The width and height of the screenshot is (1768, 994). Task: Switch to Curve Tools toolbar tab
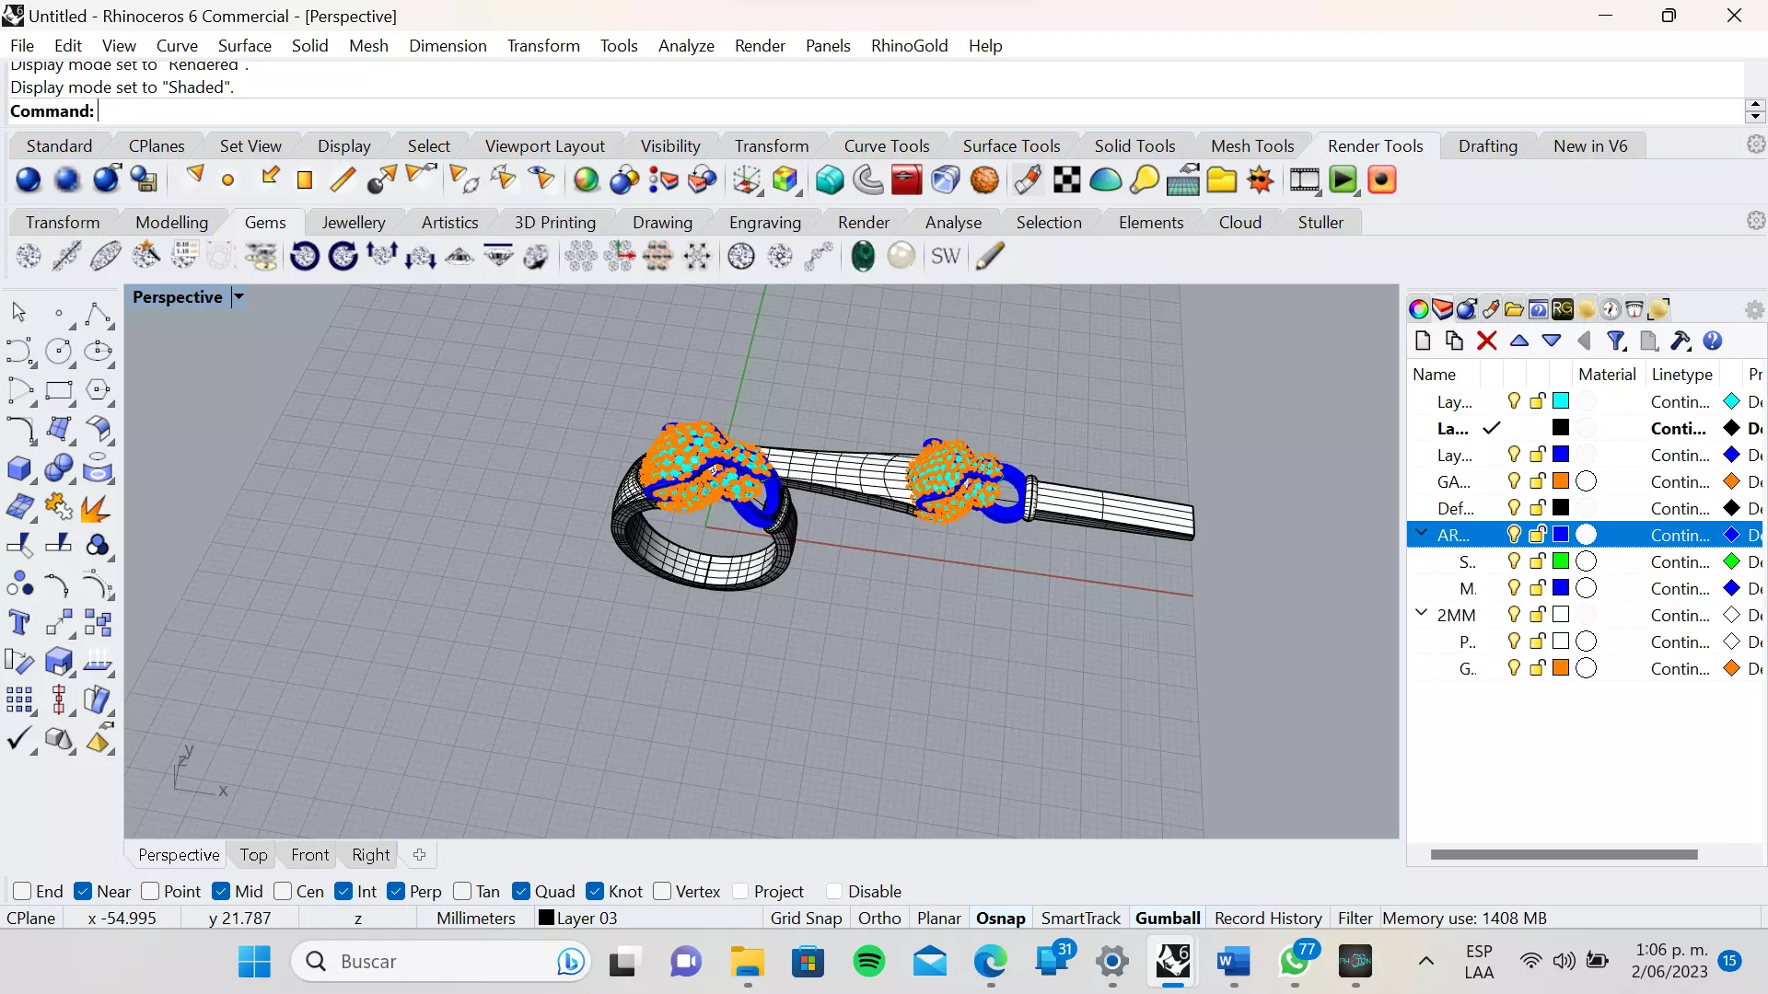pos(887,145)
